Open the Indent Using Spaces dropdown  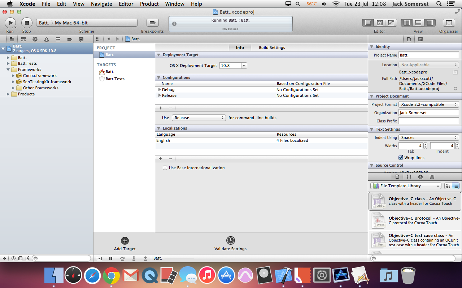429,138
